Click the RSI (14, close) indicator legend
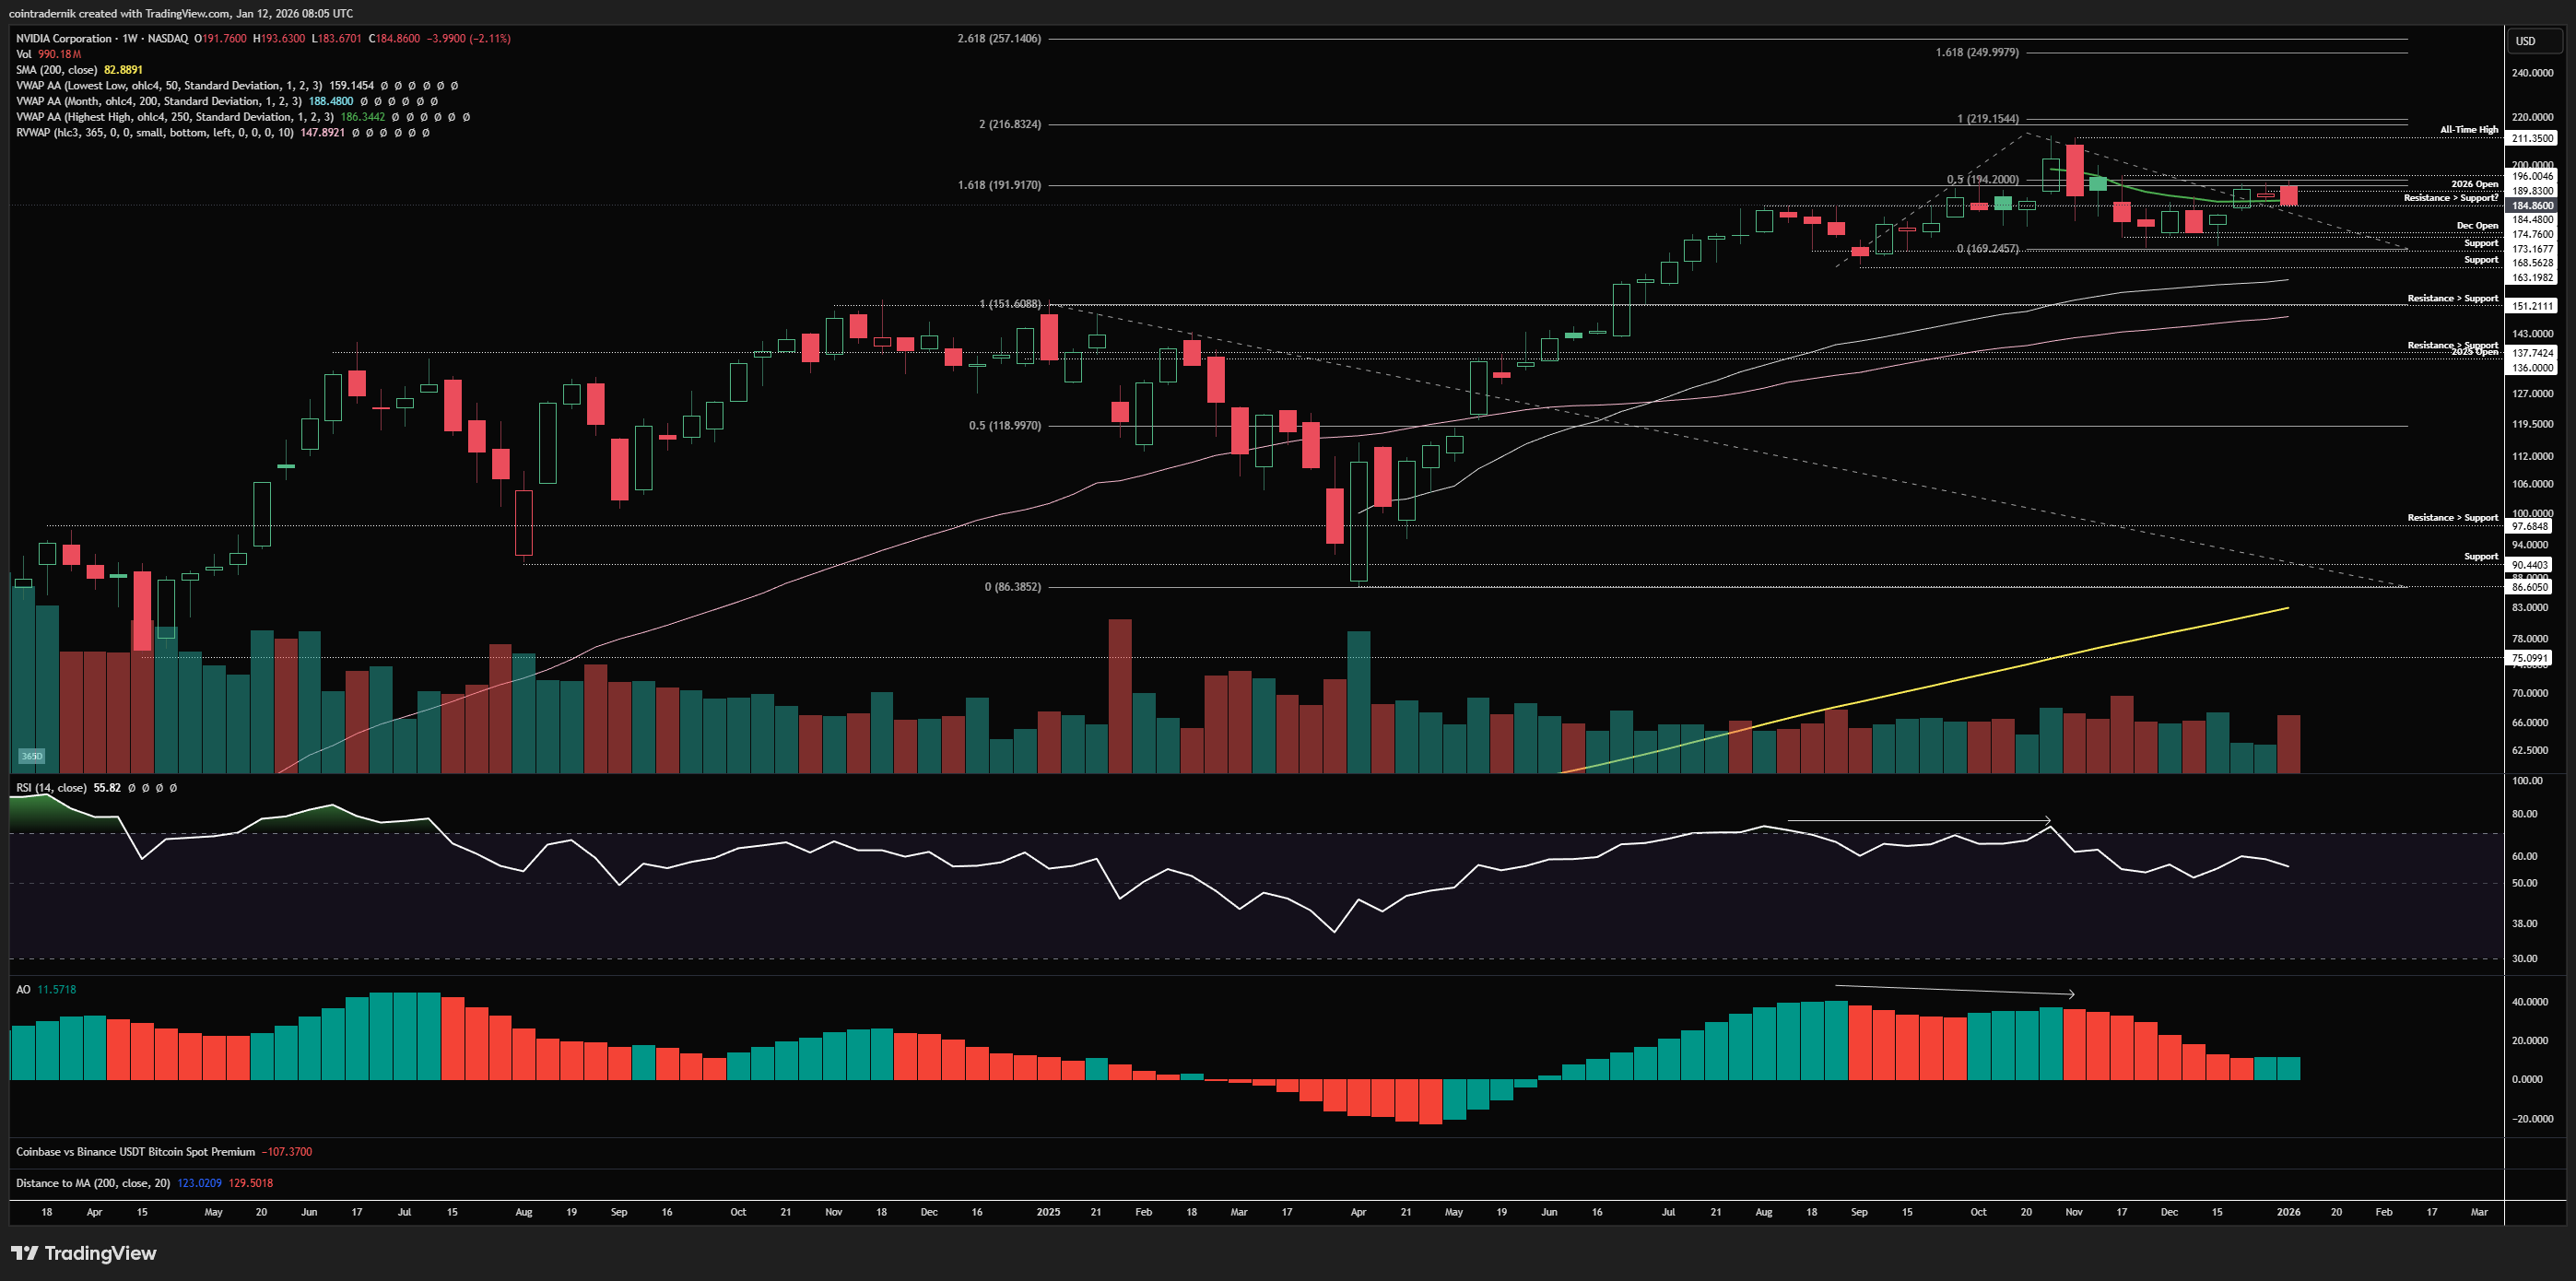The width and height of the screenshot is (2576, 1281). 51,788
